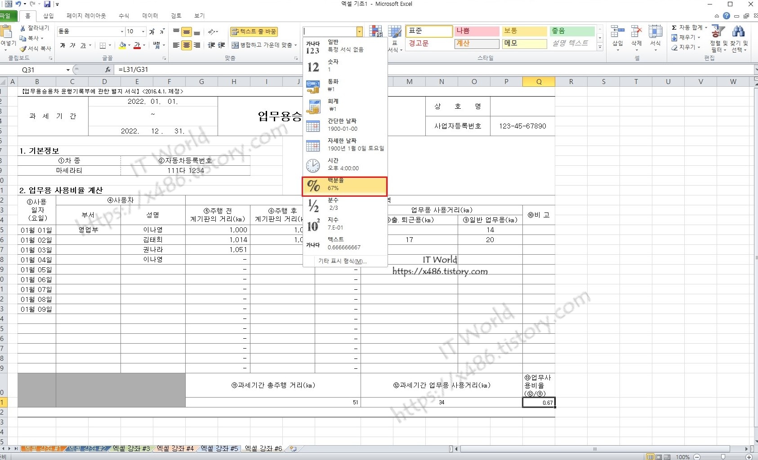Viewport: 758px width, 460px height.
Task: Click the text orientation icon
Action: pyautogui.click(x=211, y=31)
